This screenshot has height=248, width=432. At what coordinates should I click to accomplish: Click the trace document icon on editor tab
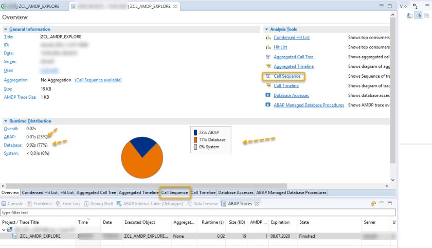73,6
